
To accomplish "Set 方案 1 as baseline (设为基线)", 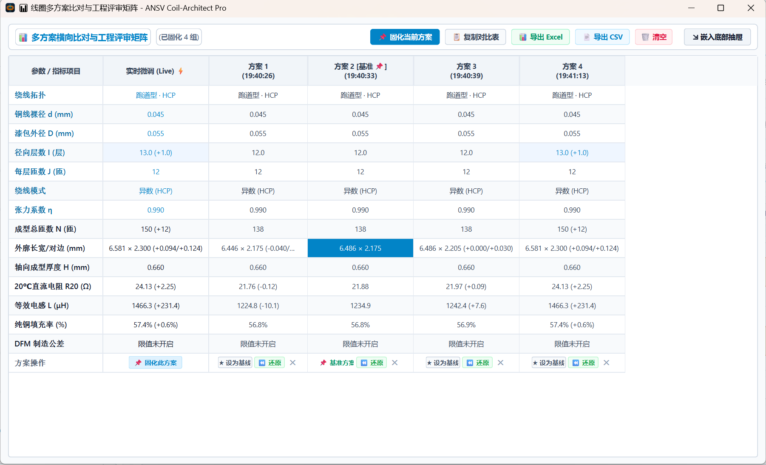I will (x=235, y=363).
